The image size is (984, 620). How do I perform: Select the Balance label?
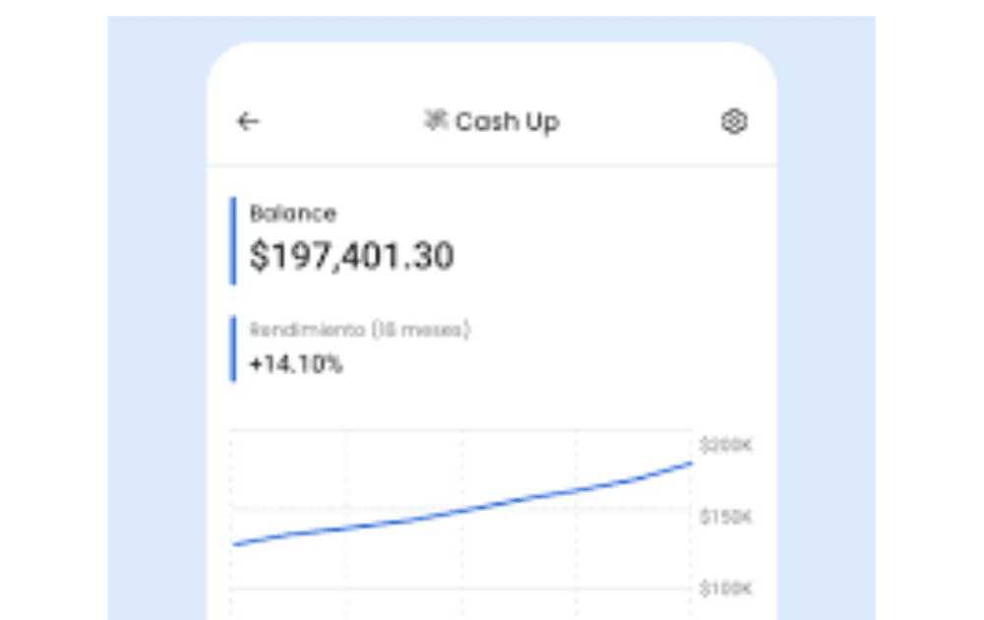[x=292, y=214]
